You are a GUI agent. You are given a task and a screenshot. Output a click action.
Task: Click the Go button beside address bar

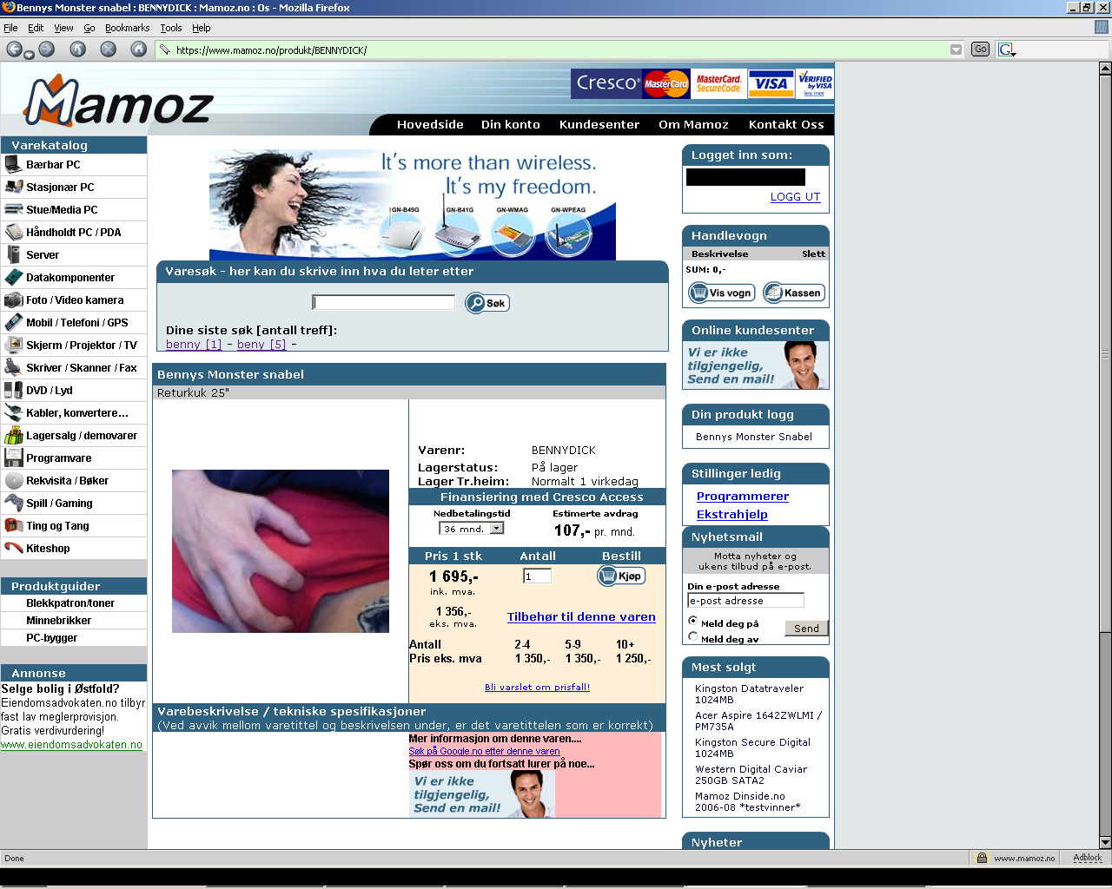pos(980,49)
